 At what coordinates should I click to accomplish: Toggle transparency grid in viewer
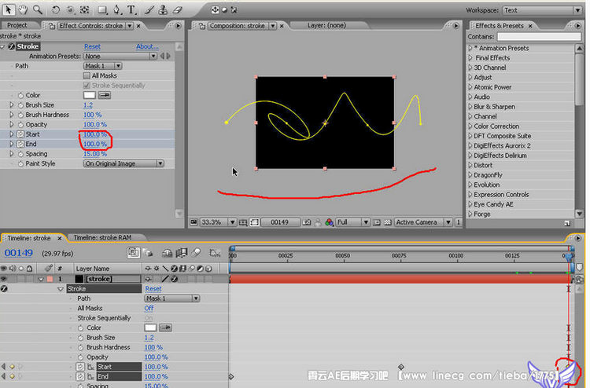pos(388,222)
